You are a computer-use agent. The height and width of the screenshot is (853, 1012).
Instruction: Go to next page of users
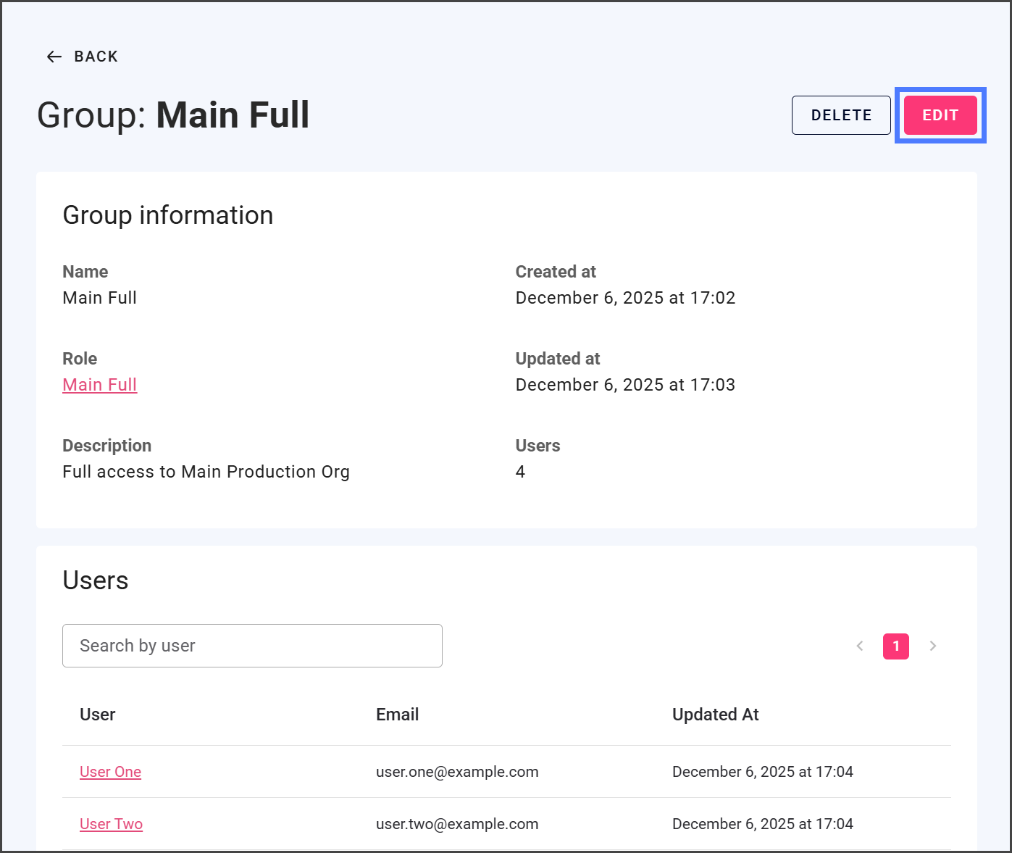coord(932,646)
